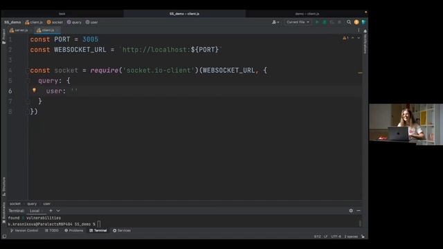The height and width of the screenshot is (249, 443).
Task: Open the Version Control tool window
Action: pos(24,230)
